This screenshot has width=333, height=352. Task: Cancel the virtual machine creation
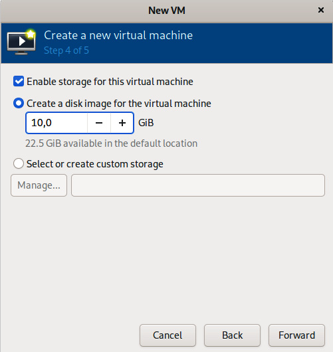pos(167,335)
